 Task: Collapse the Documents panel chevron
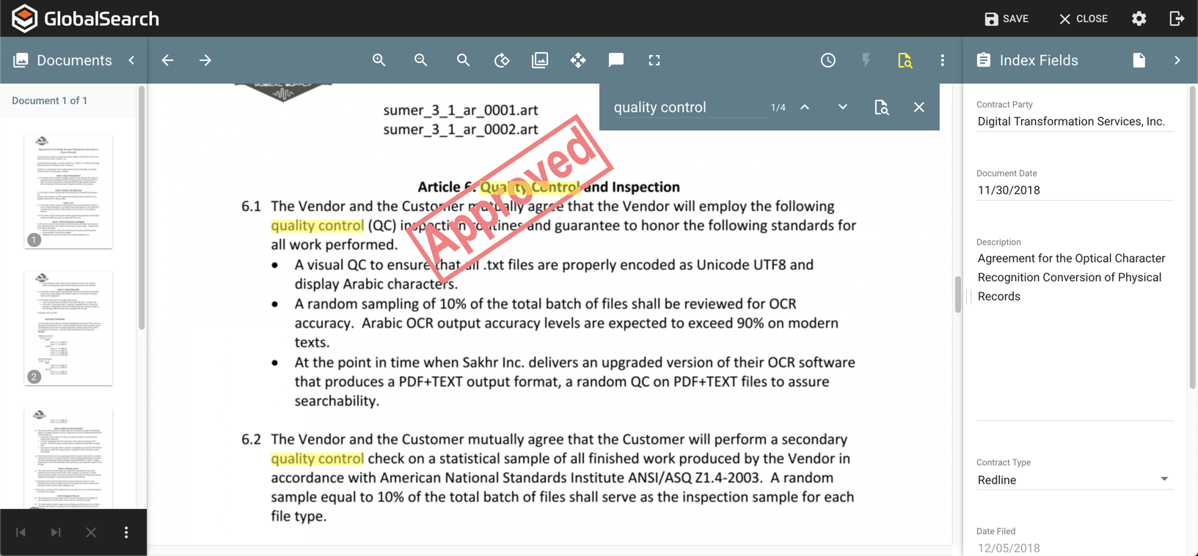pos(132,60)
